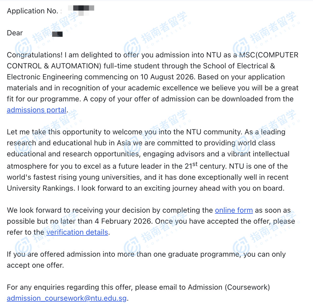
Task: Click the online form link
Action: (234, 210)
